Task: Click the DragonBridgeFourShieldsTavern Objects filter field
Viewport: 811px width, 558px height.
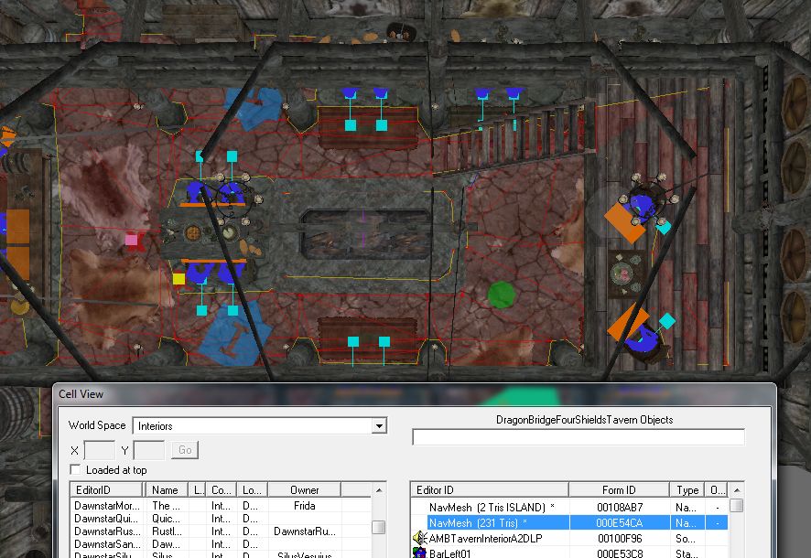Action: point(579,437)
